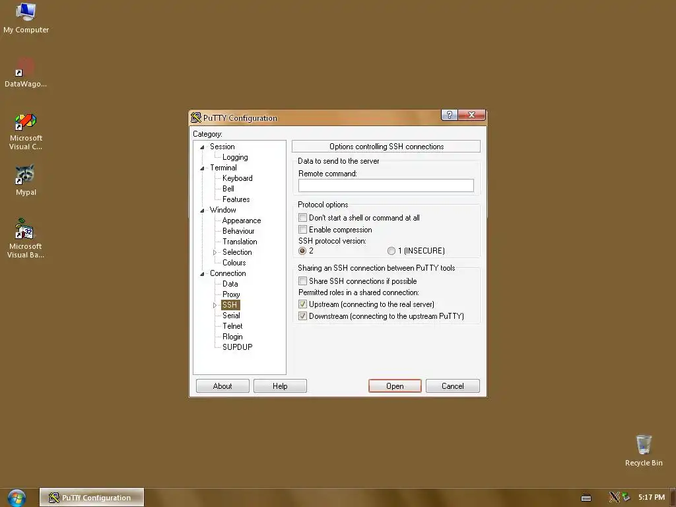The height and width of the screenshot is (507, 676).
Task: Click the Help button
Action: [280, 386]
